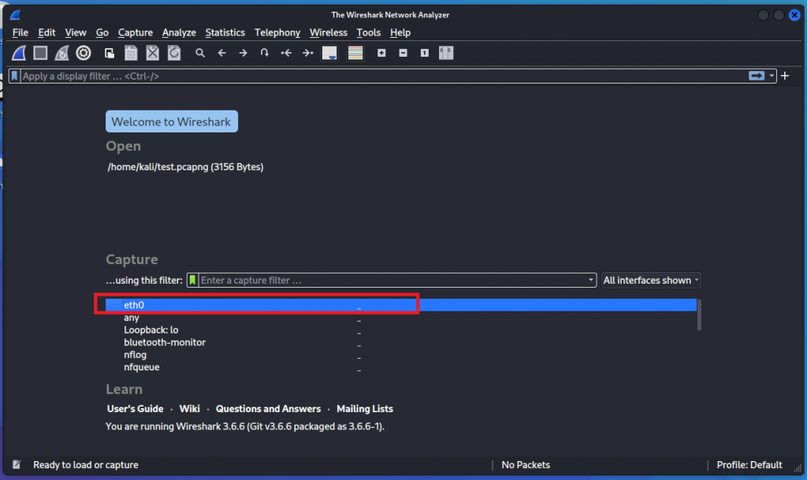Click the Stop capture toolbar icon

click(40, 53)
